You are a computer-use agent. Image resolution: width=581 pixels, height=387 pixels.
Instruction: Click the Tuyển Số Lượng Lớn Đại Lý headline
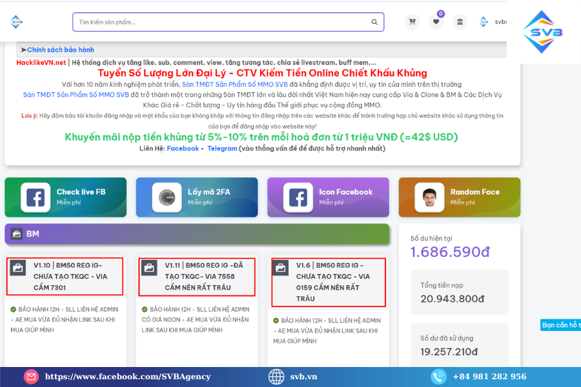point(262,73)
